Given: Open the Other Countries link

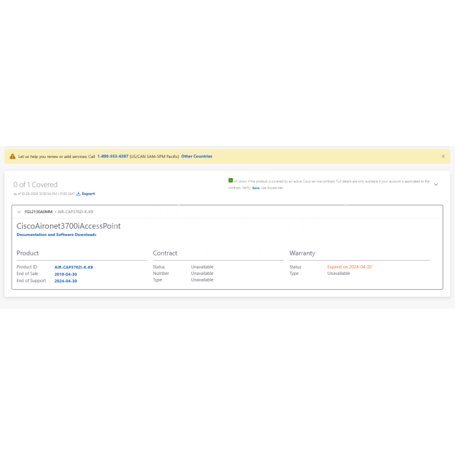Looking at the screenshot, I should pyautogui.click(x=196, y=157).
